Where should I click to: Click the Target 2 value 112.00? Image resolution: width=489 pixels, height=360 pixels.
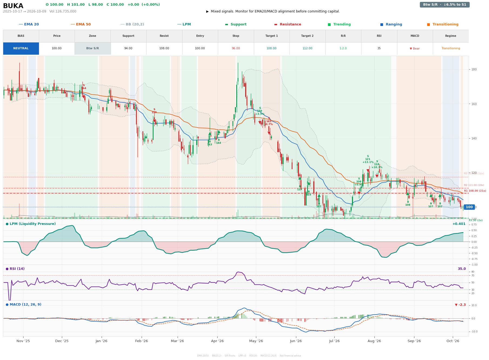point(307,48)
